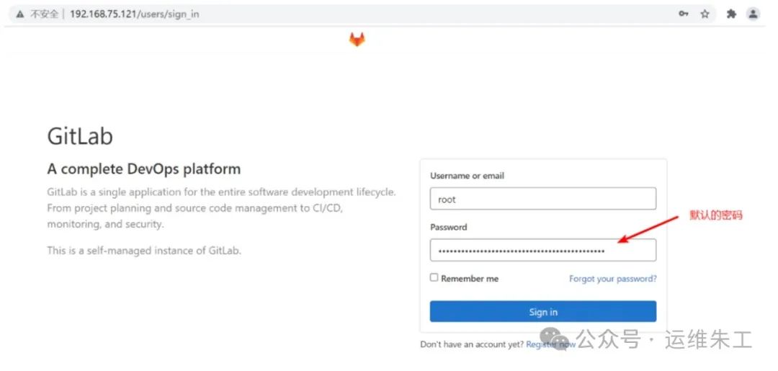Select the address bar URL 192.168.75.121/users/sign_in
This screenshot has height=371, width=778.
[135, 14]
